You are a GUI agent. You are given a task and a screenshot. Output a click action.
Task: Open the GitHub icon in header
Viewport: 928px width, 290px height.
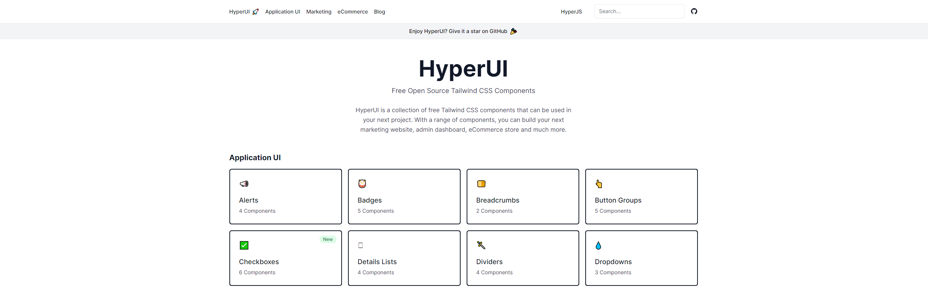694,11
